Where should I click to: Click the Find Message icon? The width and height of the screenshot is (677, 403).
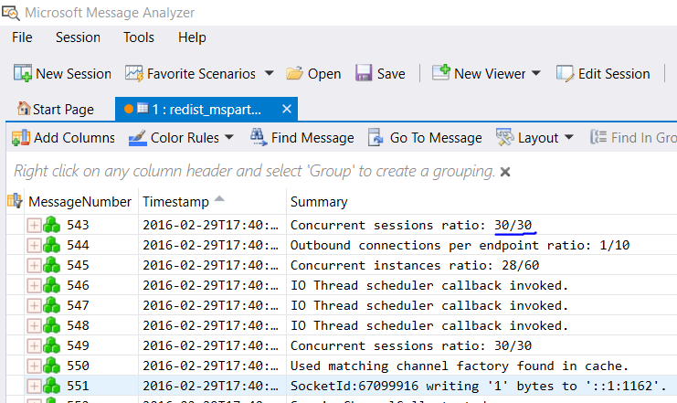click(258, 138)
